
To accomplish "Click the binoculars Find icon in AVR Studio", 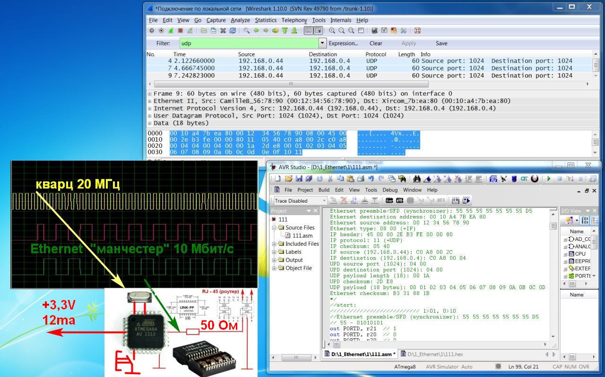I will pos(417,179).
